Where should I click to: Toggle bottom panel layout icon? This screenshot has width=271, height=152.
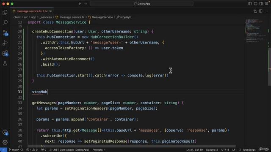pos(255,4)
